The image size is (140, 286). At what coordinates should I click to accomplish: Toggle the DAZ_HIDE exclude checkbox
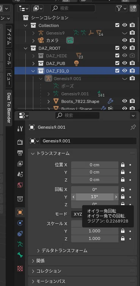pos(117,55)
